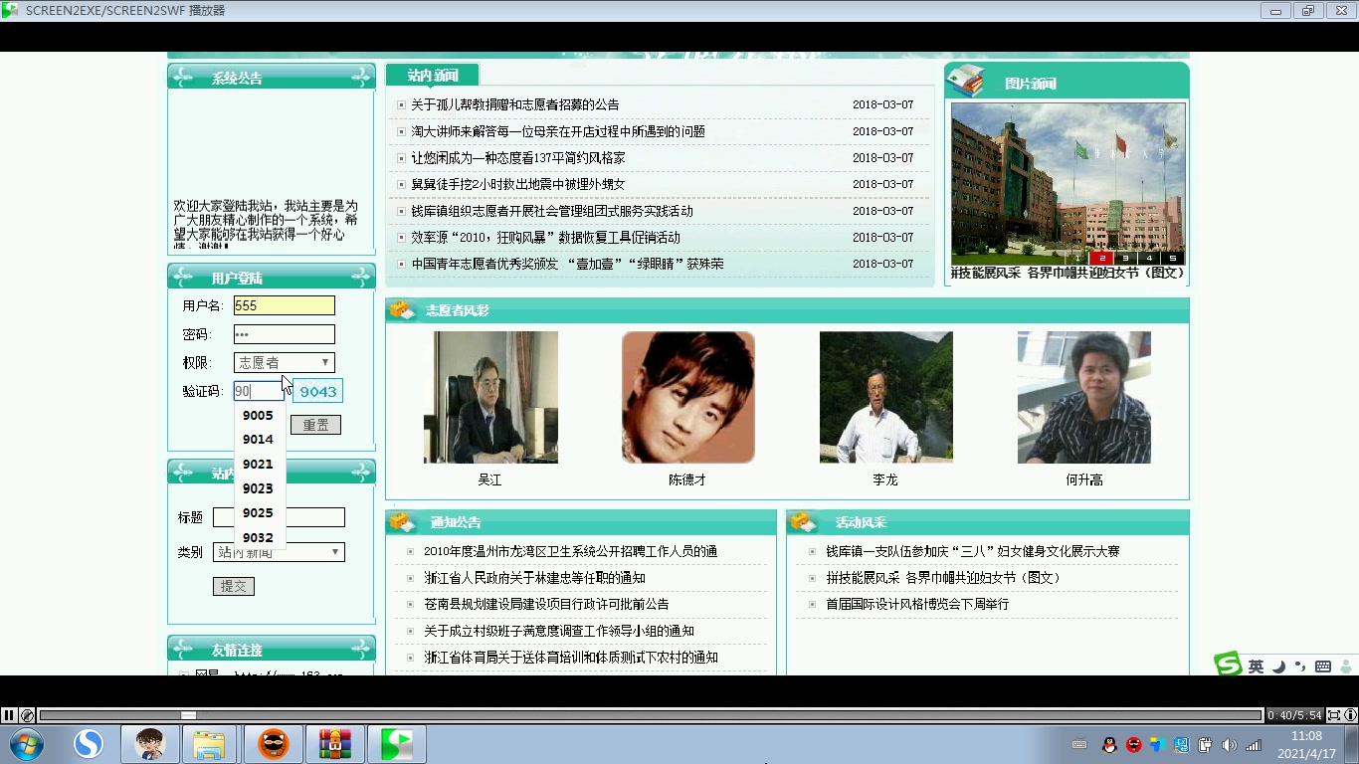Open WinRAR from the taskbar

tap(335, 744)
